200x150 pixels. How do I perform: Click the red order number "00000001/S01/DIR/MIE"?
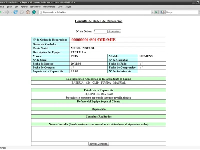[x=93, y=40]
